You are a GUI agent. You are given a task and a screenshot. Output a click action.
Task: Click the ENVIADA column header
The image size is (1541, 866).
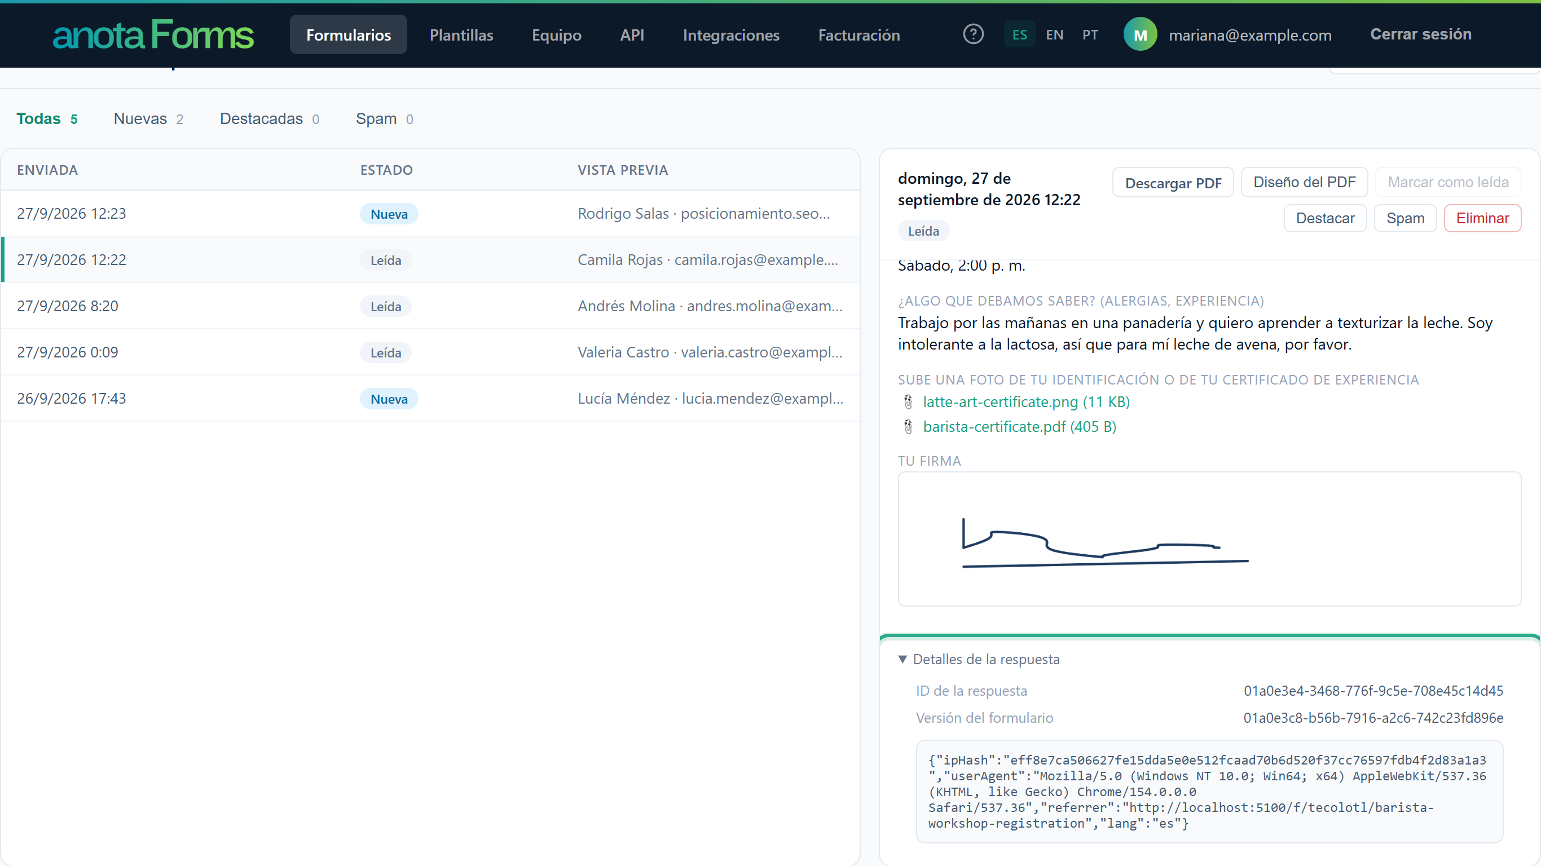click(x=47, y=170)
